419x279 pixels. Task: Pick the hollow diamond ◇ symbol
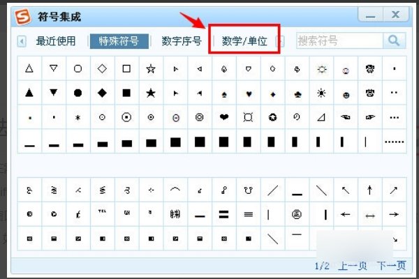coord(103,68)
